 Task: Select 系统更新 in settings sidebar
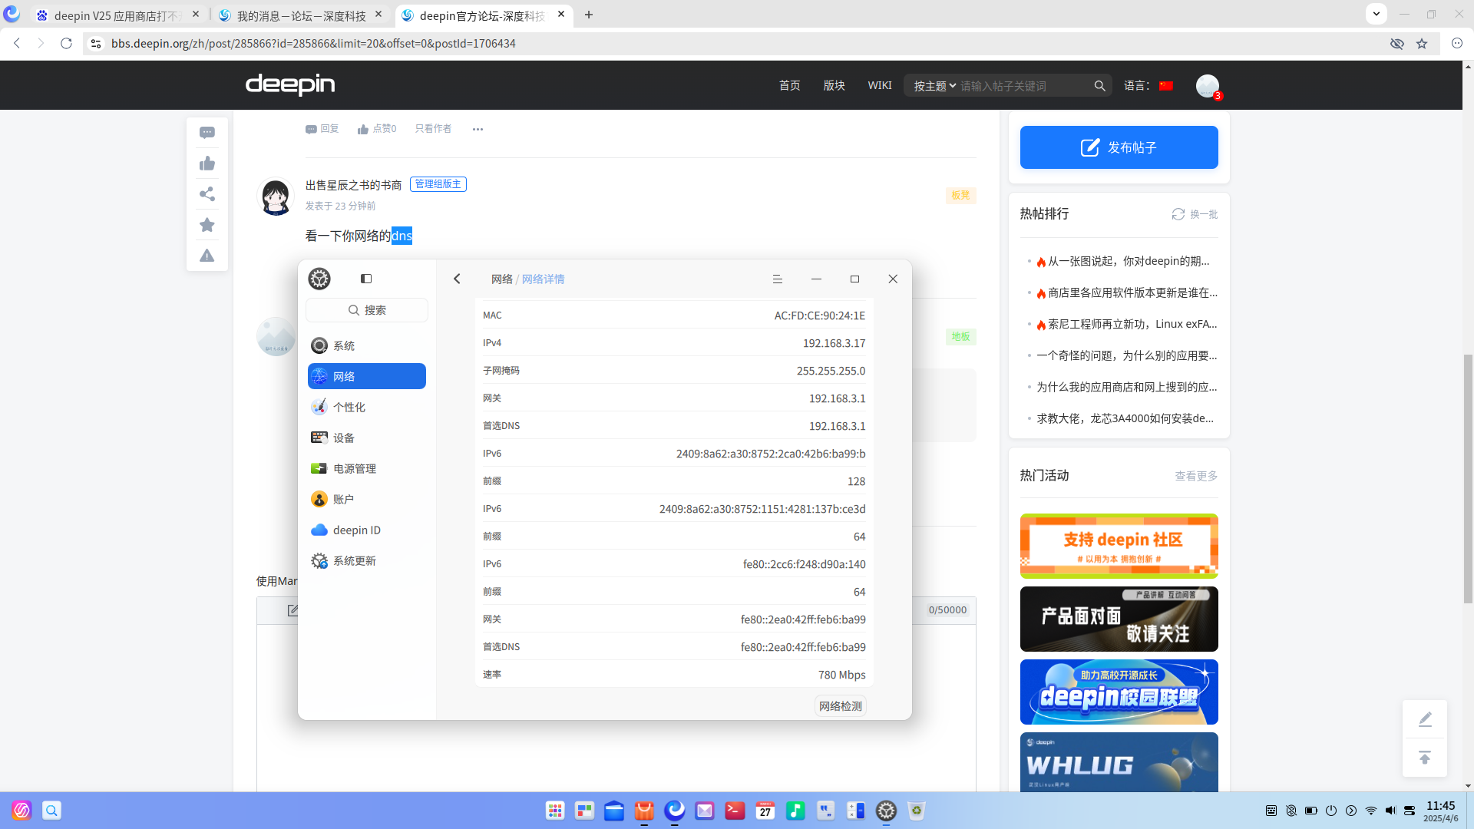click(367, 560)
